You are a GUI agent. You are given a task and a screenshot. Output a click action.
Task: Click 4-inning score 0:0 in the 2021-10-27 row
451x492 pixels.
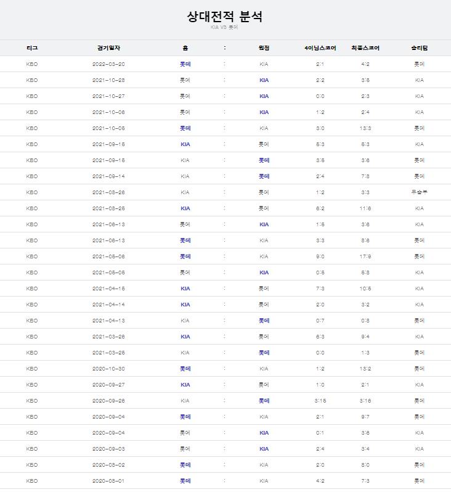tap(320, 96)
